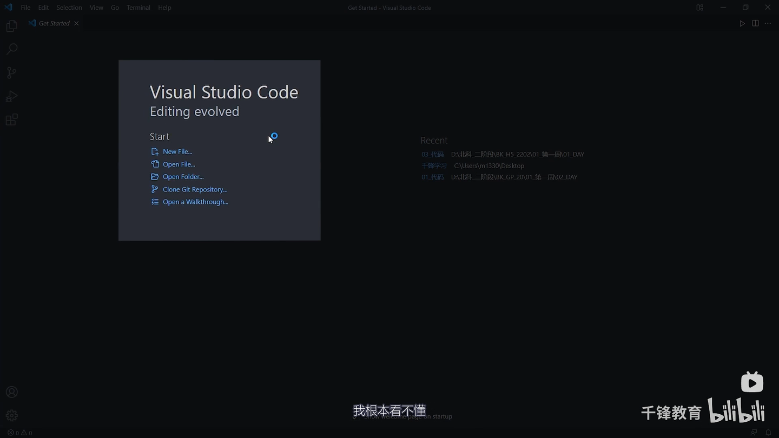Open recent folder 03_代码
Image resolution: width=779 pixels, height=438 pixels.
(x=432, y=154)
